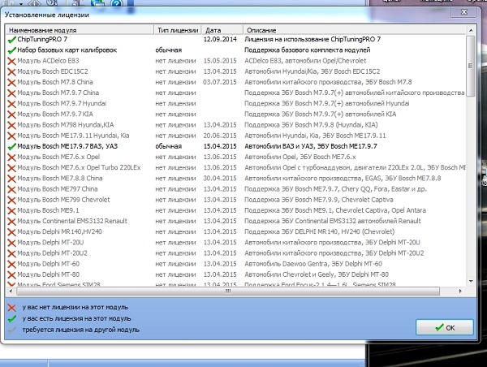
Task: Select the Модуль Bosch ME7.6.x Opel Turbo Z20LEx row
Action: (x=81, y=167)
